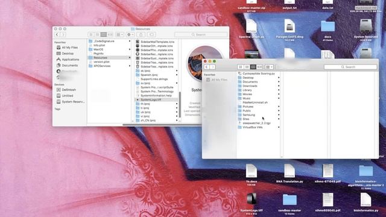Go forward in the Resources Finder window

(63, 35)
